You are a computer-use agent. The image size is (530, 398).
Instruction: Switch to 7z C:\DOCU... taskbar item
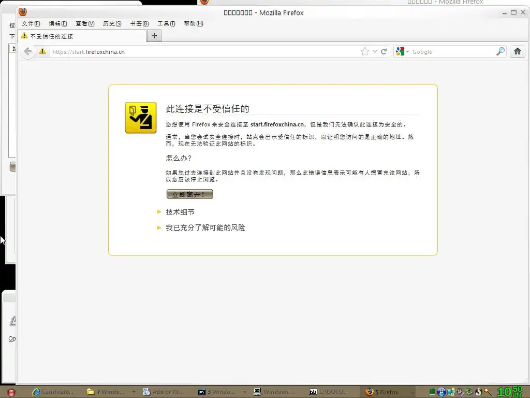[x=329, y=392]
